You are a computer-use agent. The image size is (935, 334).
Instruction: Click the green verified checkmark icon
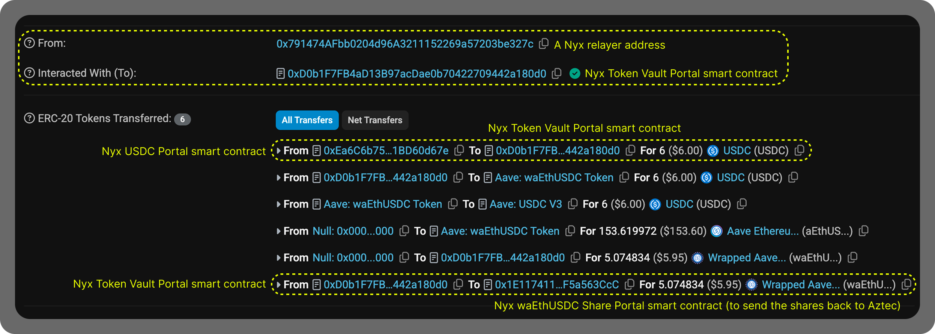[575, 73]
